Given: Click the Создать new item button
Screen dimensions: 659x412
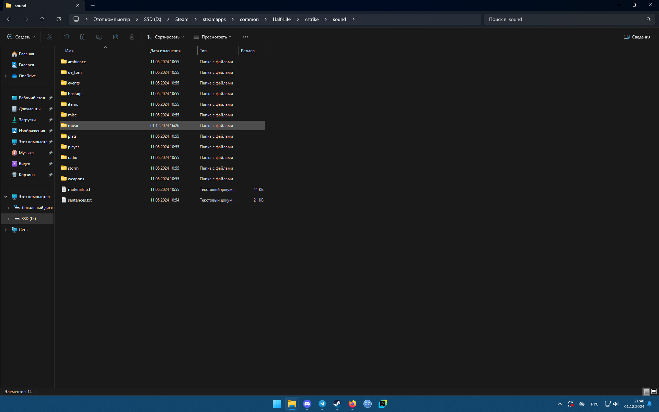Looking at the screenshot, I should [x=21, y=37].
